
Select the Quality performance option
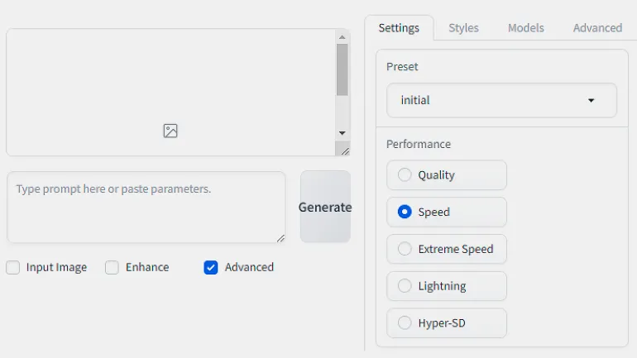click(x=405, y=174)
